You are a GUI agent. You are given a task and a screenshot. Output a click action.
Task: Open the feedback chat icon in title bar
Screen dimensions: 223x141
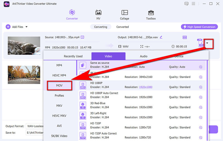click(x=186, y=4)
